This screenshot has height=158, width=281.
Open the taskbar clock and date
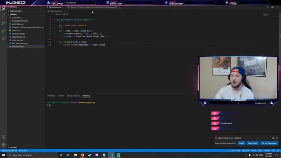tap(268, 155)
